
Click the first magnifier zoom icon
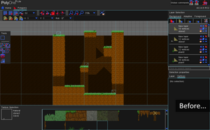point(71,13)
